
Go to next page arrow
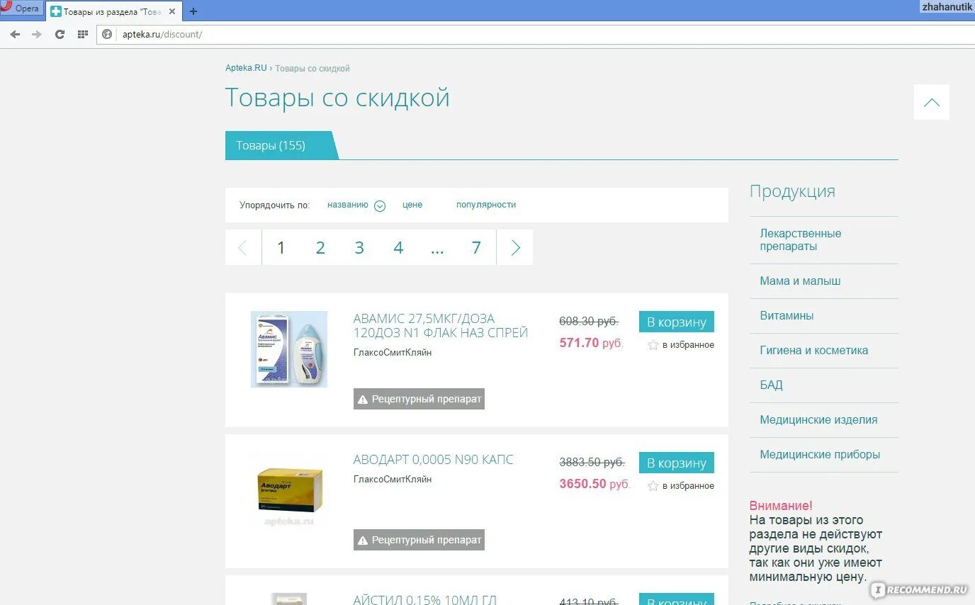pos(515,247)
